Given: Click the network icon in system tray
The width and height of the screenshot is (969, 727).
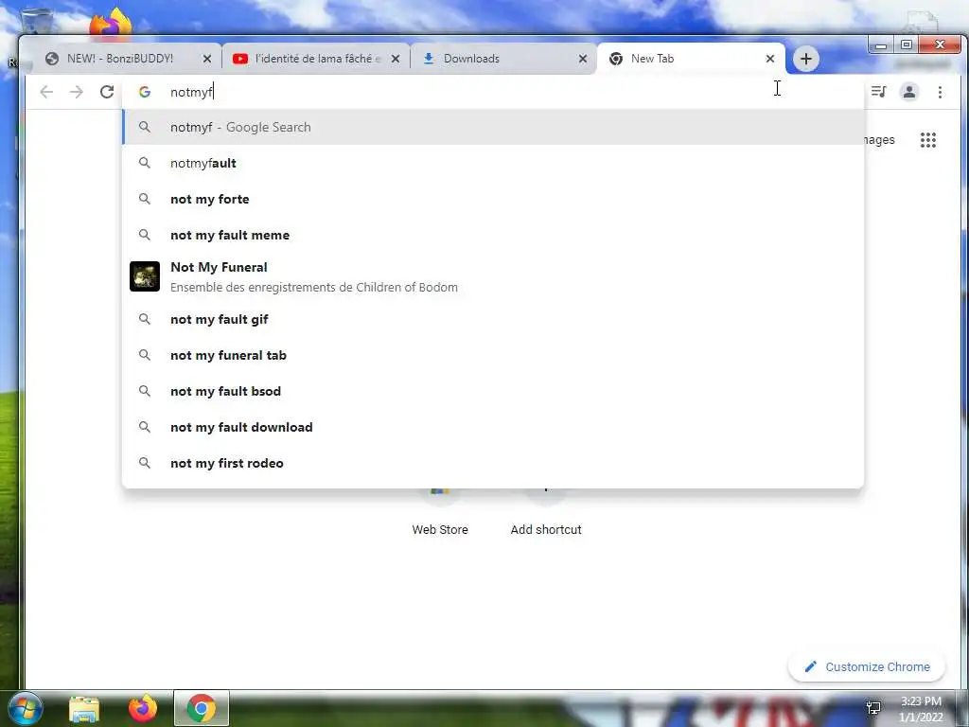Looking at the screenshot, I should point(873,707).
